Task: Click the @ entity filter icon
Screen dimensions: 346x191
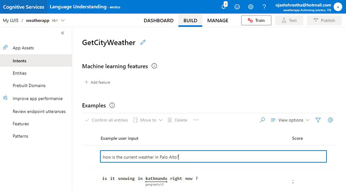Action: [331, 120]
